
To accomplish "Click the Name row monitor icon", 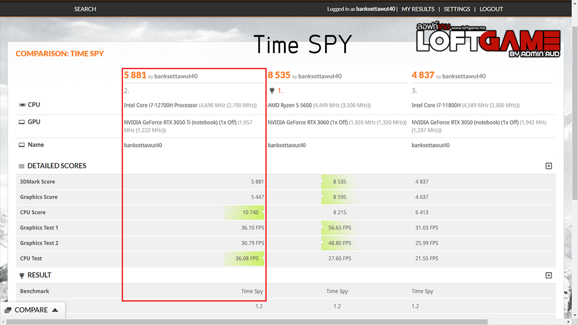I will pyautogui.click(x=22, y=145).
